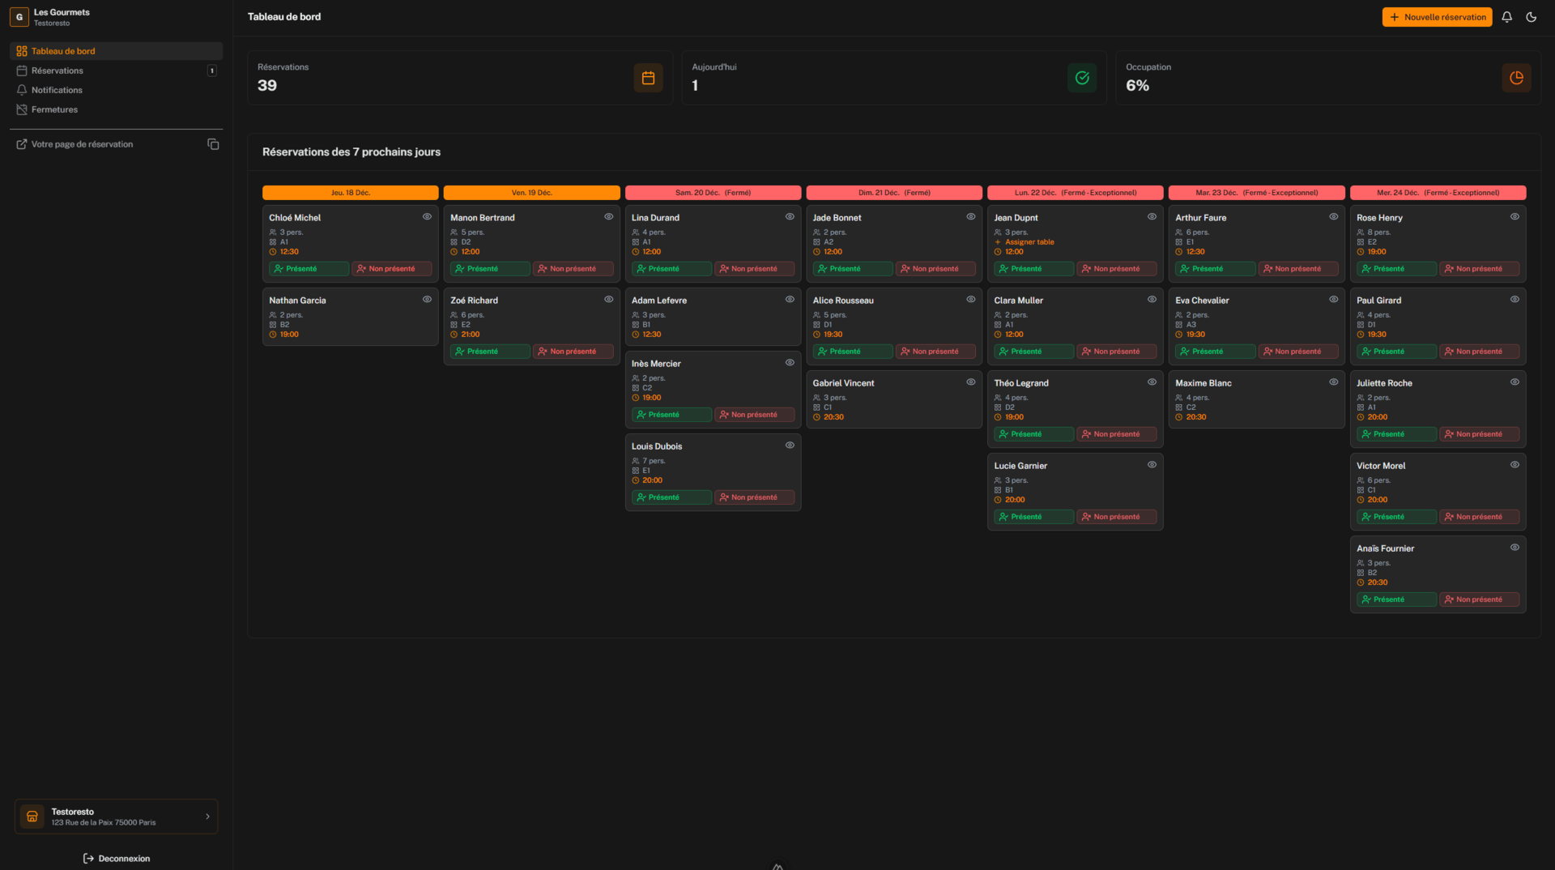Select the Sam. 20 Déc. red day header

tap(713, 193)
